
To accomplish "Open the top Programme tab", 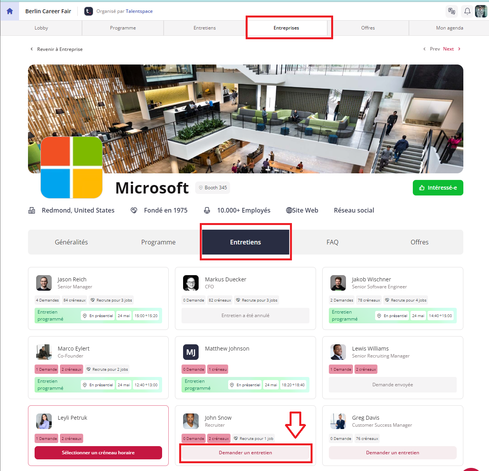I will (123, 28).
